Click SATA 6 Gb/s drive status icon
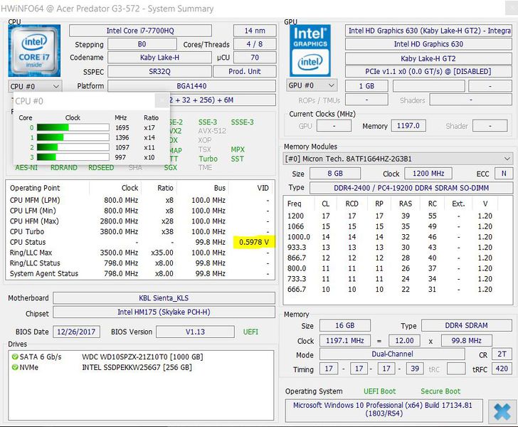This screenshot has height=427, width=518. click(15, 357)
